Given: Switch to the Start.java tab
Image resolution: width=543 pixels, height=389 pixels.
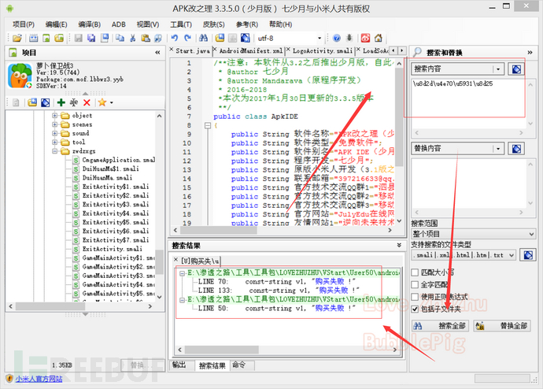Looking at the screenshot, I should pos(193,51).
